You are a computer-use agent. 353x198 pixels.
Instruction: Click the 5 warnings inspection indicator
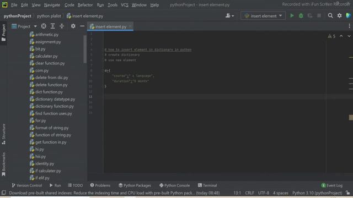click(x=331, y=36)
